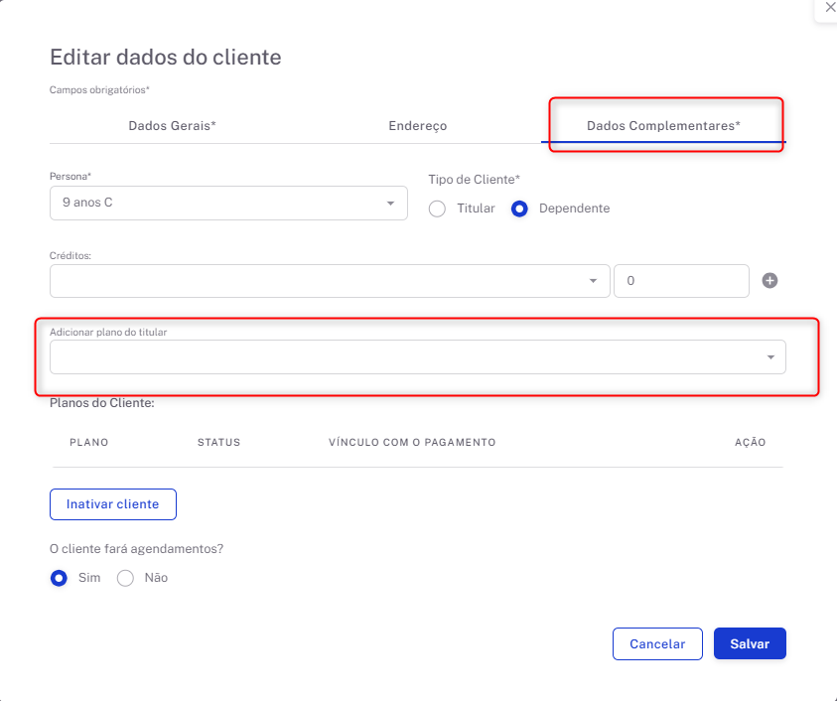Image resolution: width=837 pixels, height=701 pixels.
Task: Save changes with the Salvar button
Action: pos(750,643)
